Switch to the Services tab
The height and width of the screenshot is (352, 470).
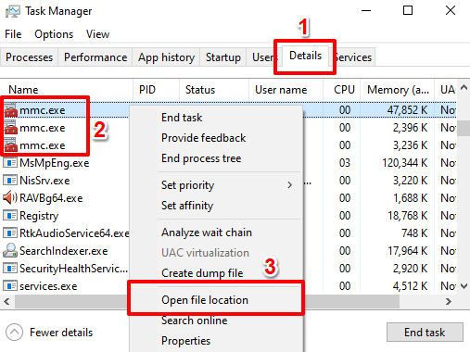coord(353,57)
